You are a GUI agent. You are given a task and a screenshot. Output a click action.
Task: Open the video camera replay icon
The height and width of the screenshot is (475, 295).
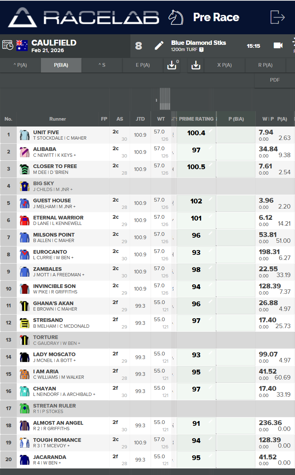(278, 46)
